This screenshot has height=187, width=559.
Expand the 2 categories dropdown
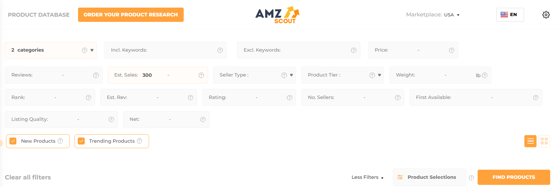click(92, 50)
